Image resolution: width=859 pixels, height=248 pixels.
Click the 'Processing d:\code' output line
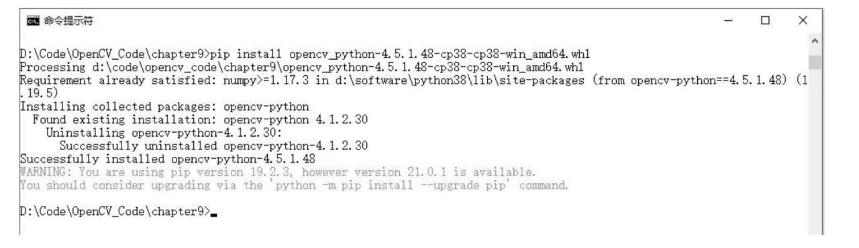[x=302, y=68]
